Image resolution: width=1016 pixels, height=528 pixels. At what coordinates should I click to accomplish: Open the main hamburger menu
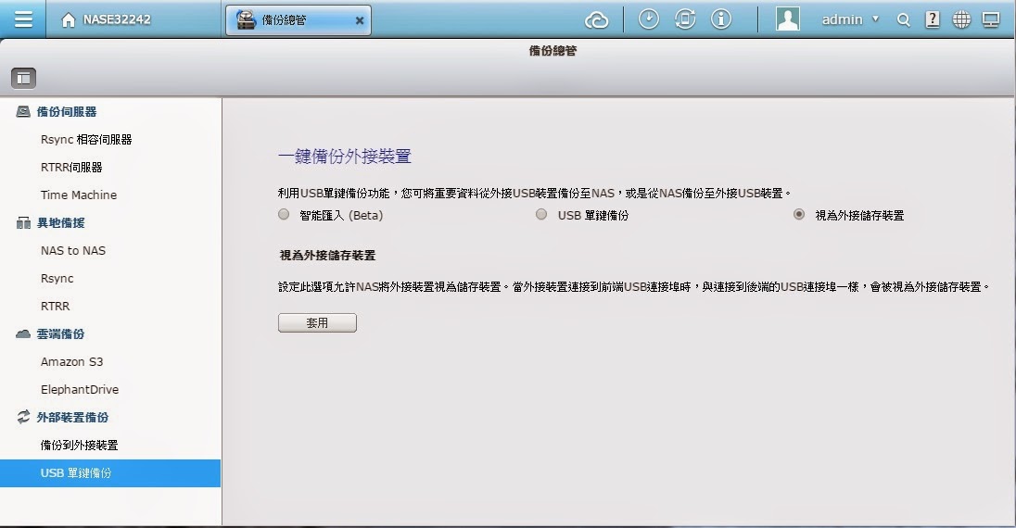click(x=23, y=19)
